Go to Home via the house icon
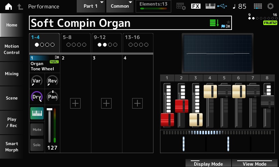The height and width of the screenshot is (167, 279). (8, 6)
